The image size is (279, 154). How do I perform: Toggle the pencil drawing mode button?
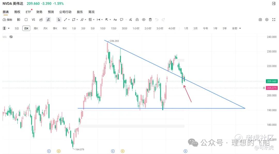(48, 20)
